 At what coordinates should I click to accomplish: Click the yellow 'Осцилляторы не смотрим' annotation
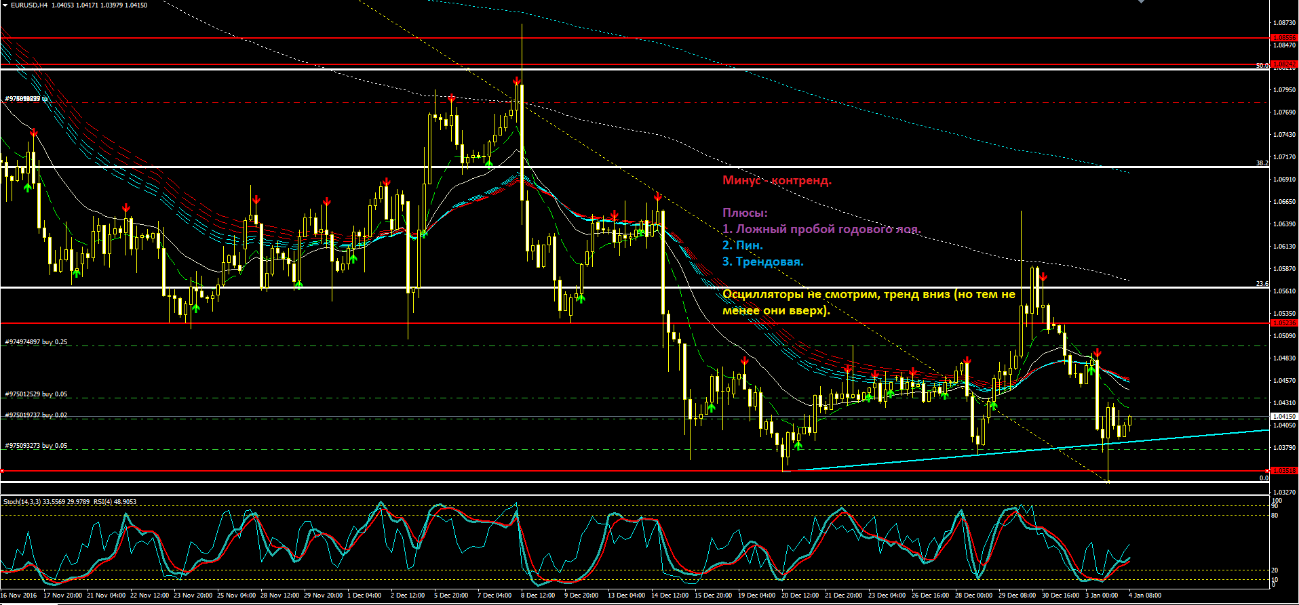click(869, 302)
